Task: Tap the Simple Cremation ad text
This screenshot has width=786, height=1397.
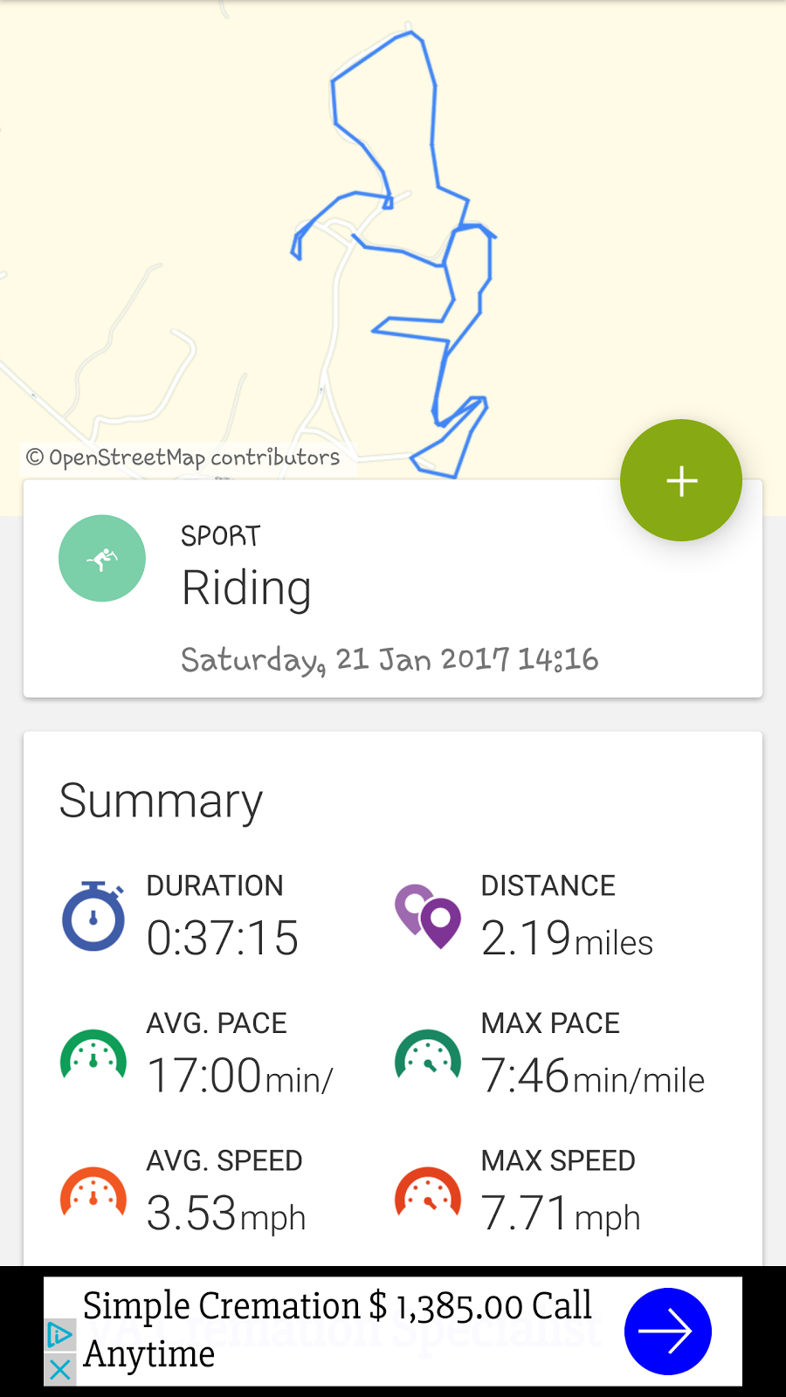Action: (x=336, y=1329)
